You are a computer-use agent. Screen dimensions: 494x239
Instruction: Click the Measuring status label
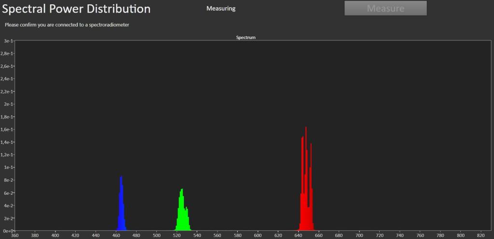221,9
